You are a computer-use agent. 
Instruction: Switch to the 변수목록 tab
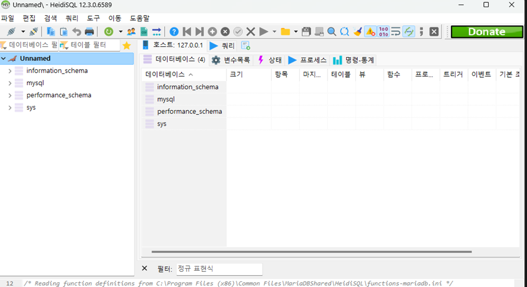pyautogui.click(x=231, y=60)
